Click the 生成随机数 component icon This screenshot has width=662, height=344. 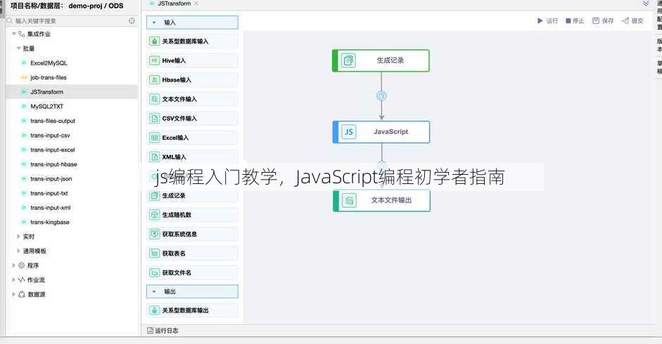(155, 215)
